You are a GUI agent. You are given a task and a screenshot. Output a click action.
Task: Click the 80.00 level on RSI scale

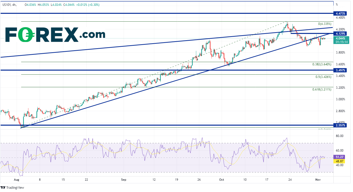coord(340,136)
